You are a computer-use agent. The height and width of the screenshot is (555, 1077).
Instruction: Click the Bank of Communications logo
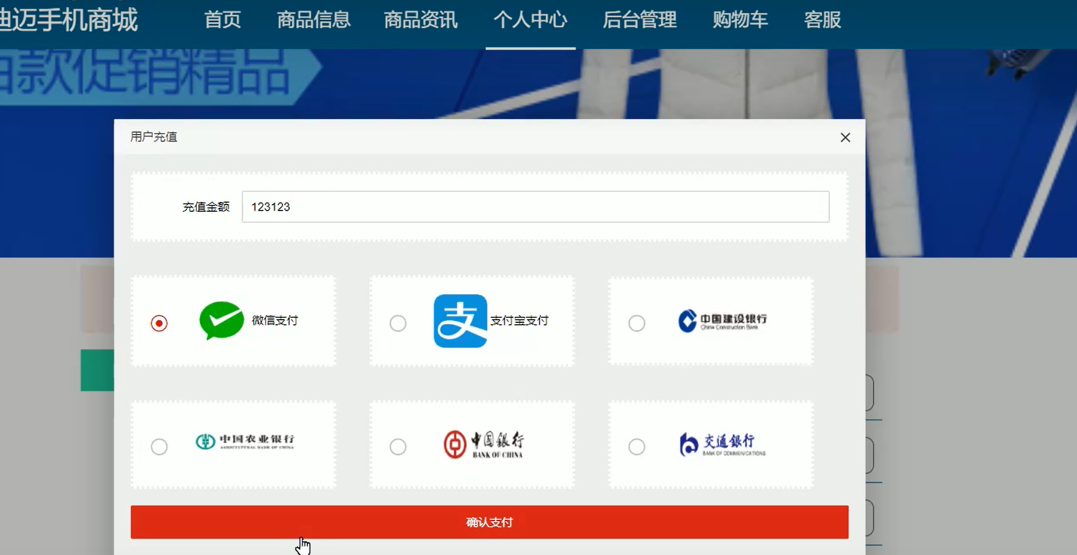(x=723, y=445)
